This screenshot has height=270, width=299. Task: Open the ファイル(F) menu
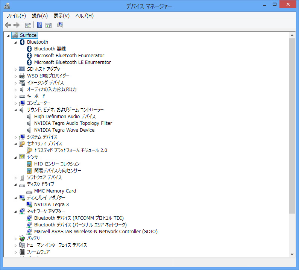click(16, 16)
